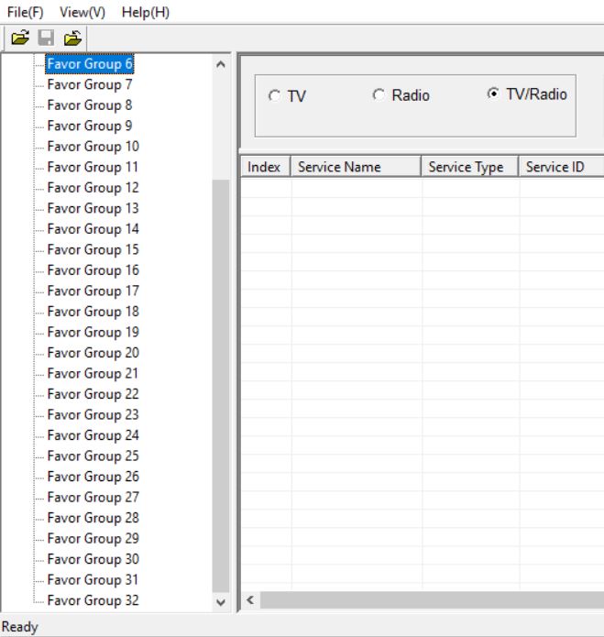Image resolution: width=604 pixels, height=637 pixels.
Task: Click the table horizontal scrollbar thumb
Action: (x=433, y=600)
